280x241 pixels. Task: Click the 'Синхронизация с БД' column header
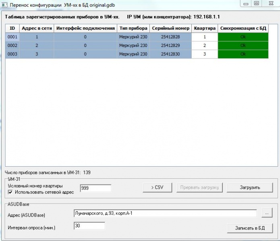[243, 29]
